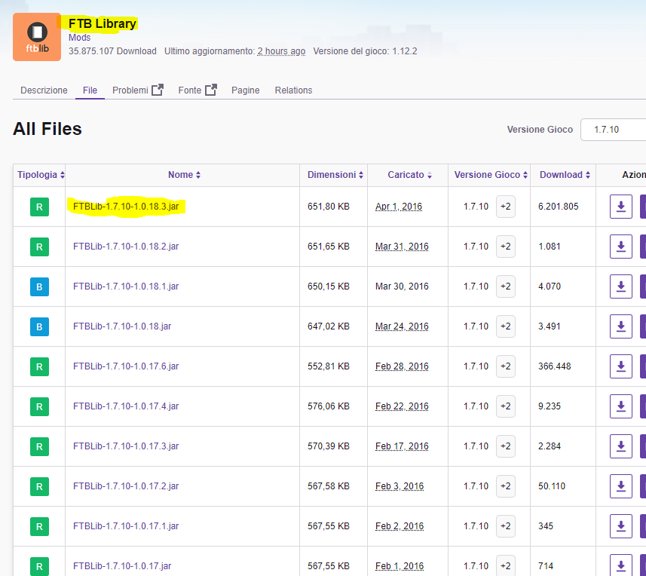Open FTBLib-1.7.10-1.0.18.1.jar file link
Image resolution: width=646 pixels, height=576 pixels.
[x=126, y=286]
